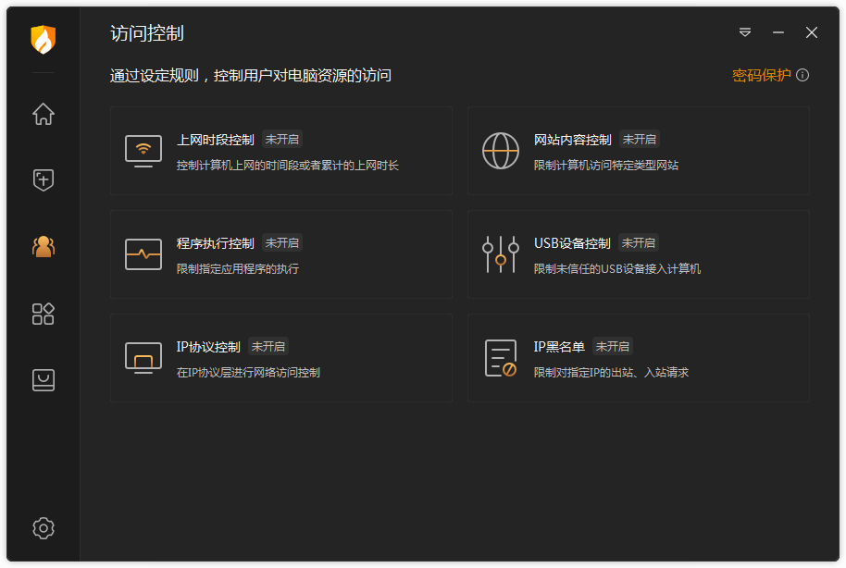Click the globe icon on 网站内容控制
846x568 pixels.
tap(501, 151)
